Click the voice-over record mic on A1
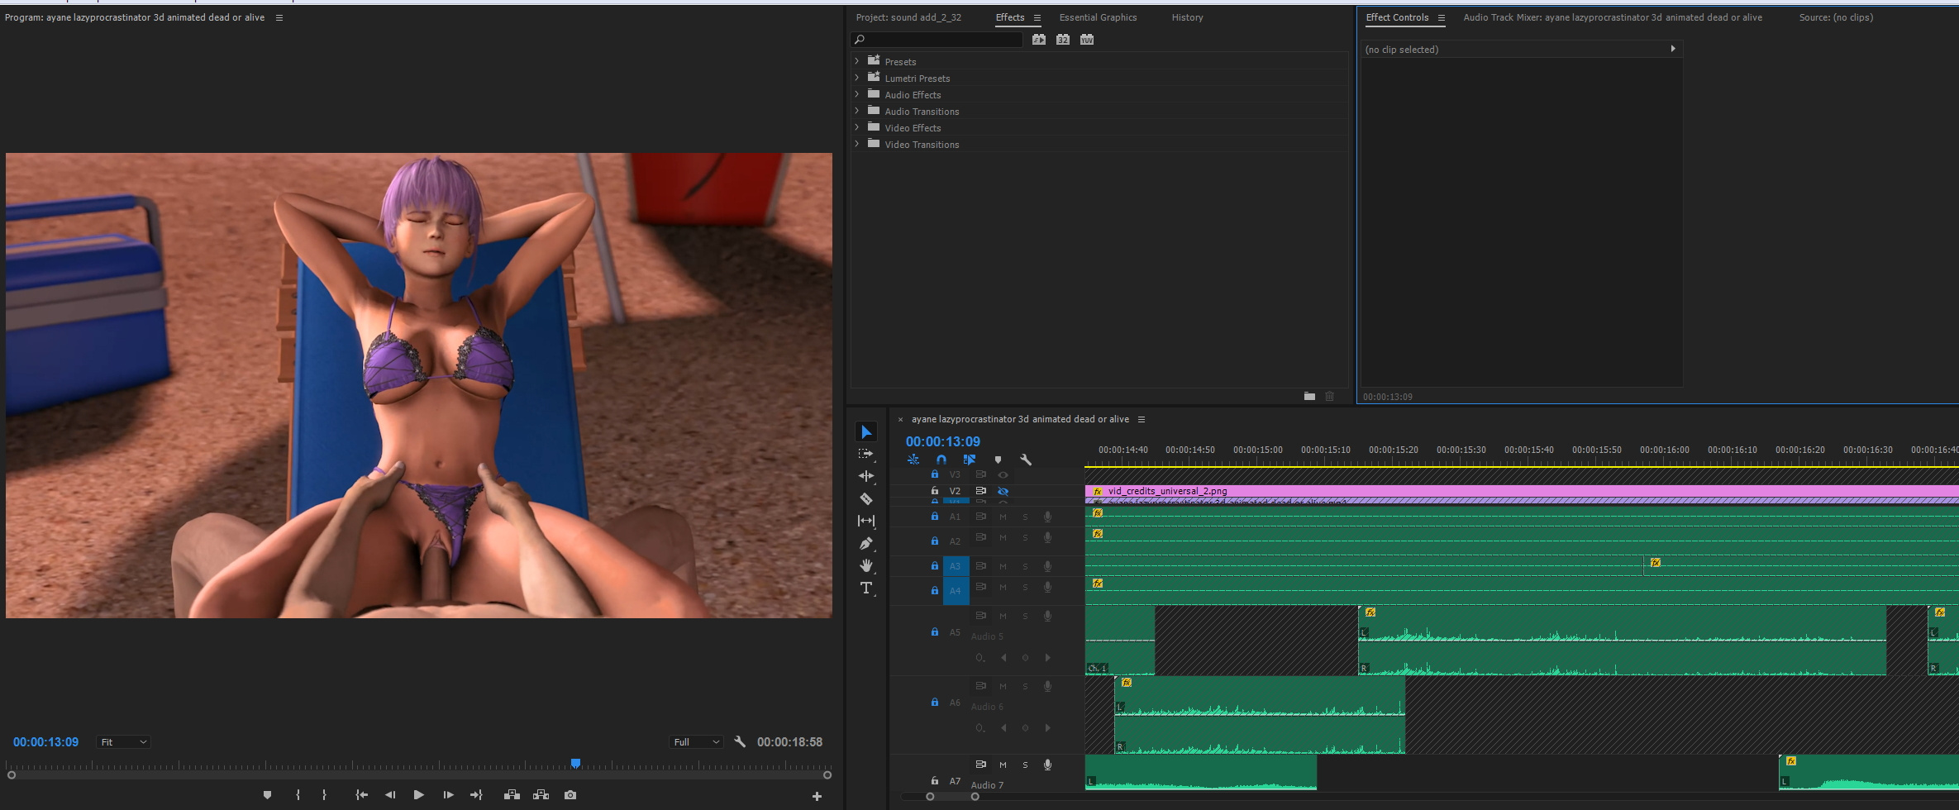The width and height of the screenshot is (1959, 810). pos(1047,517)
